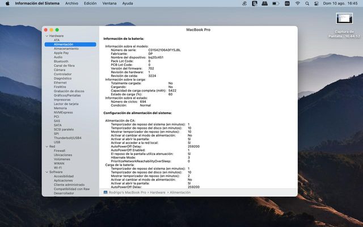Click Alimentación in the path bar
363x227 pixels.
(180, 192)
